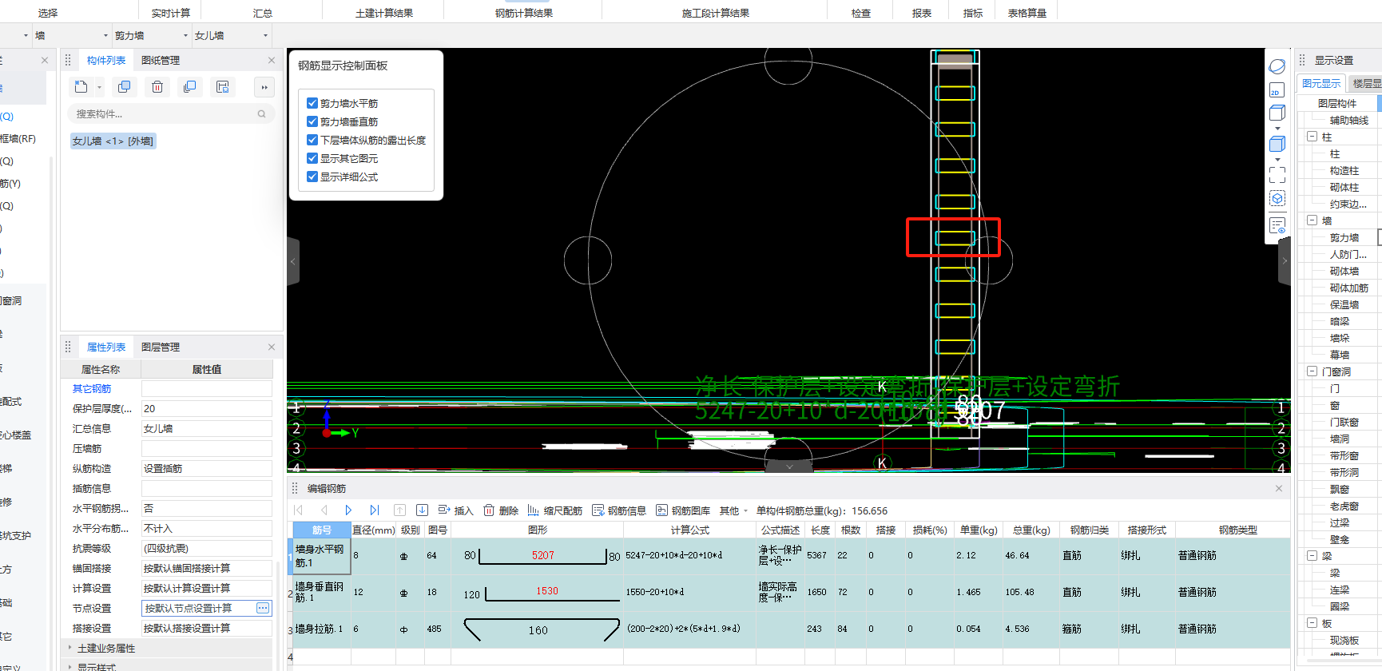The width and height of the screenshot is (1382, 671).
Task: Click the save component archive icon
Action: 223,87
